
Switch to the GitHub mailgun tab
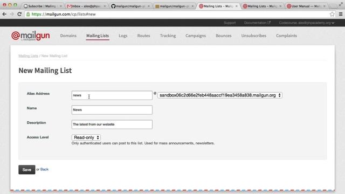click(x=130, y=6)
